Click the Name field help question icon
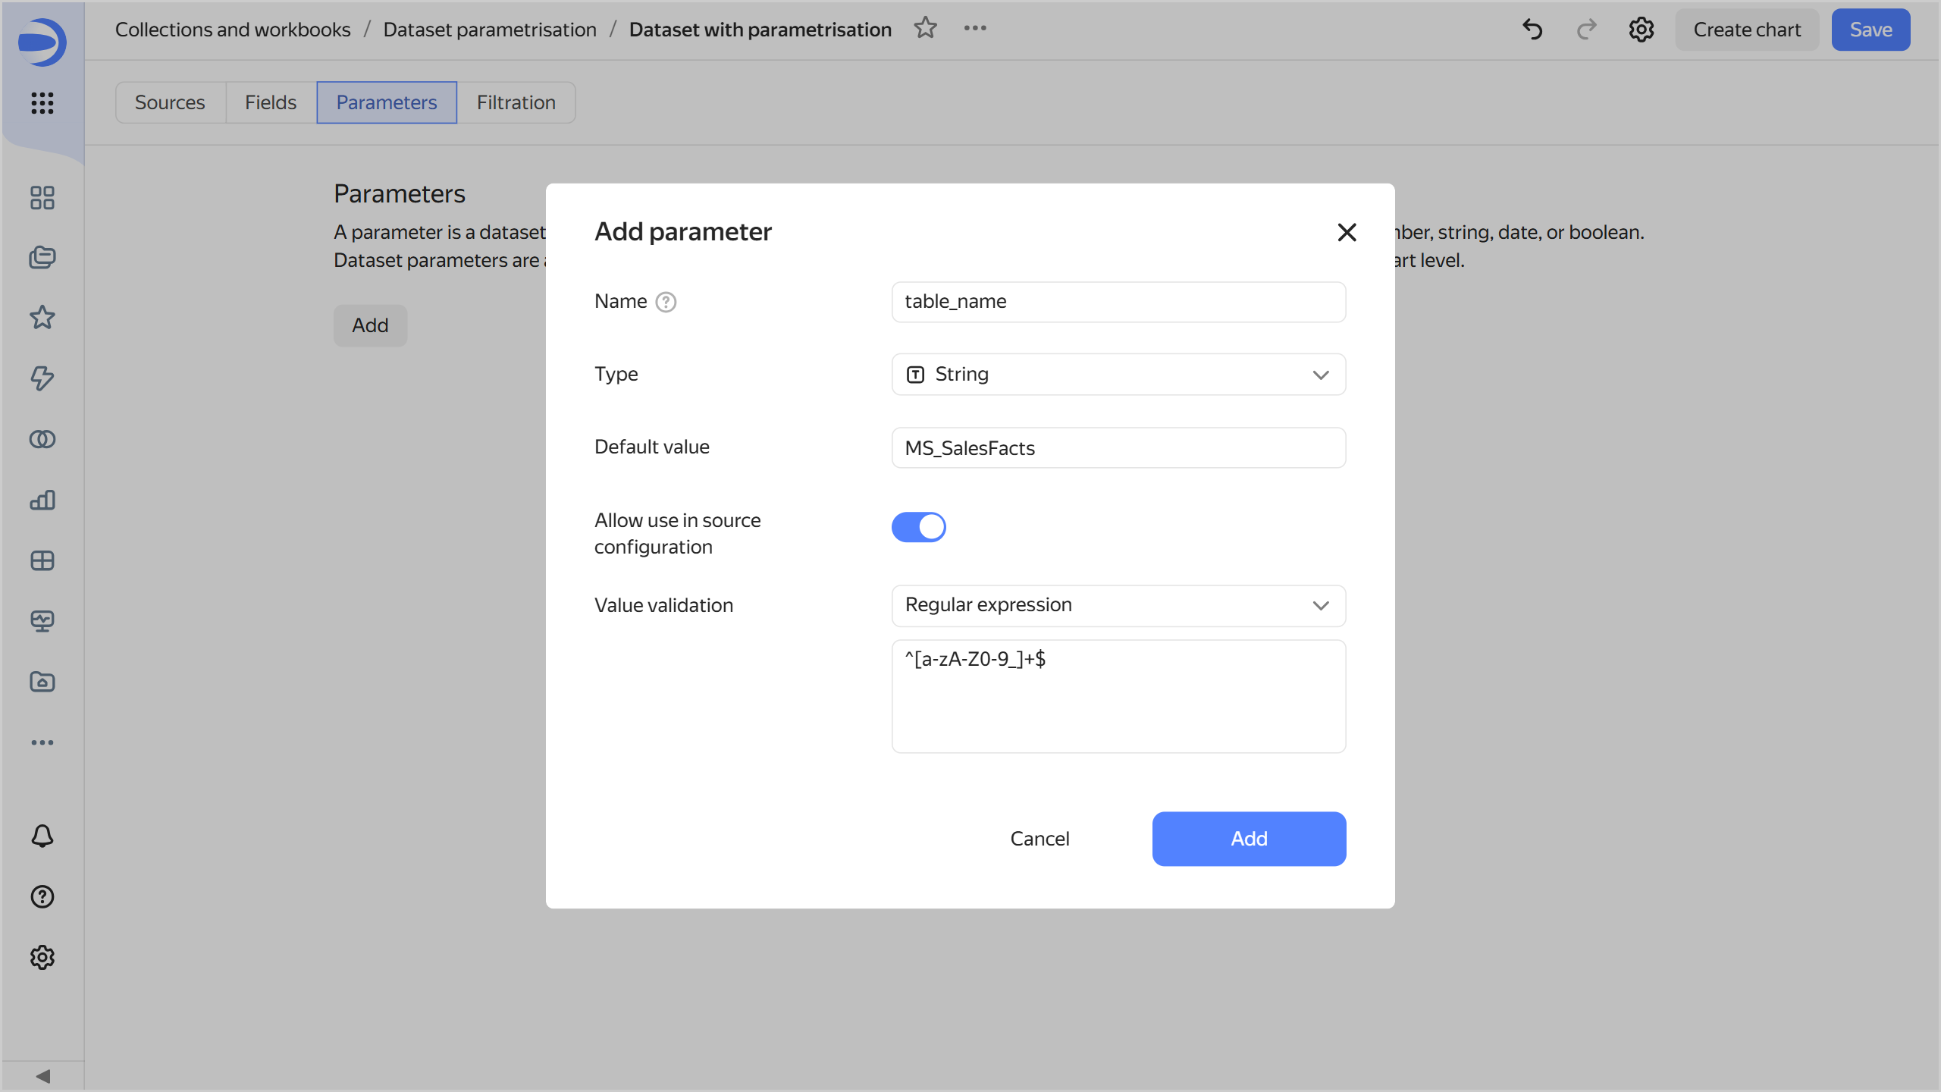Image resolution: width=1941 pixels, height=1092 pixels. tap(666, 302)
